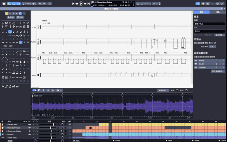Image resolution: width=227 pixels, height=142 pixels.
Task: Click the 显示单块矩阵 button
Action: [218, 71]
